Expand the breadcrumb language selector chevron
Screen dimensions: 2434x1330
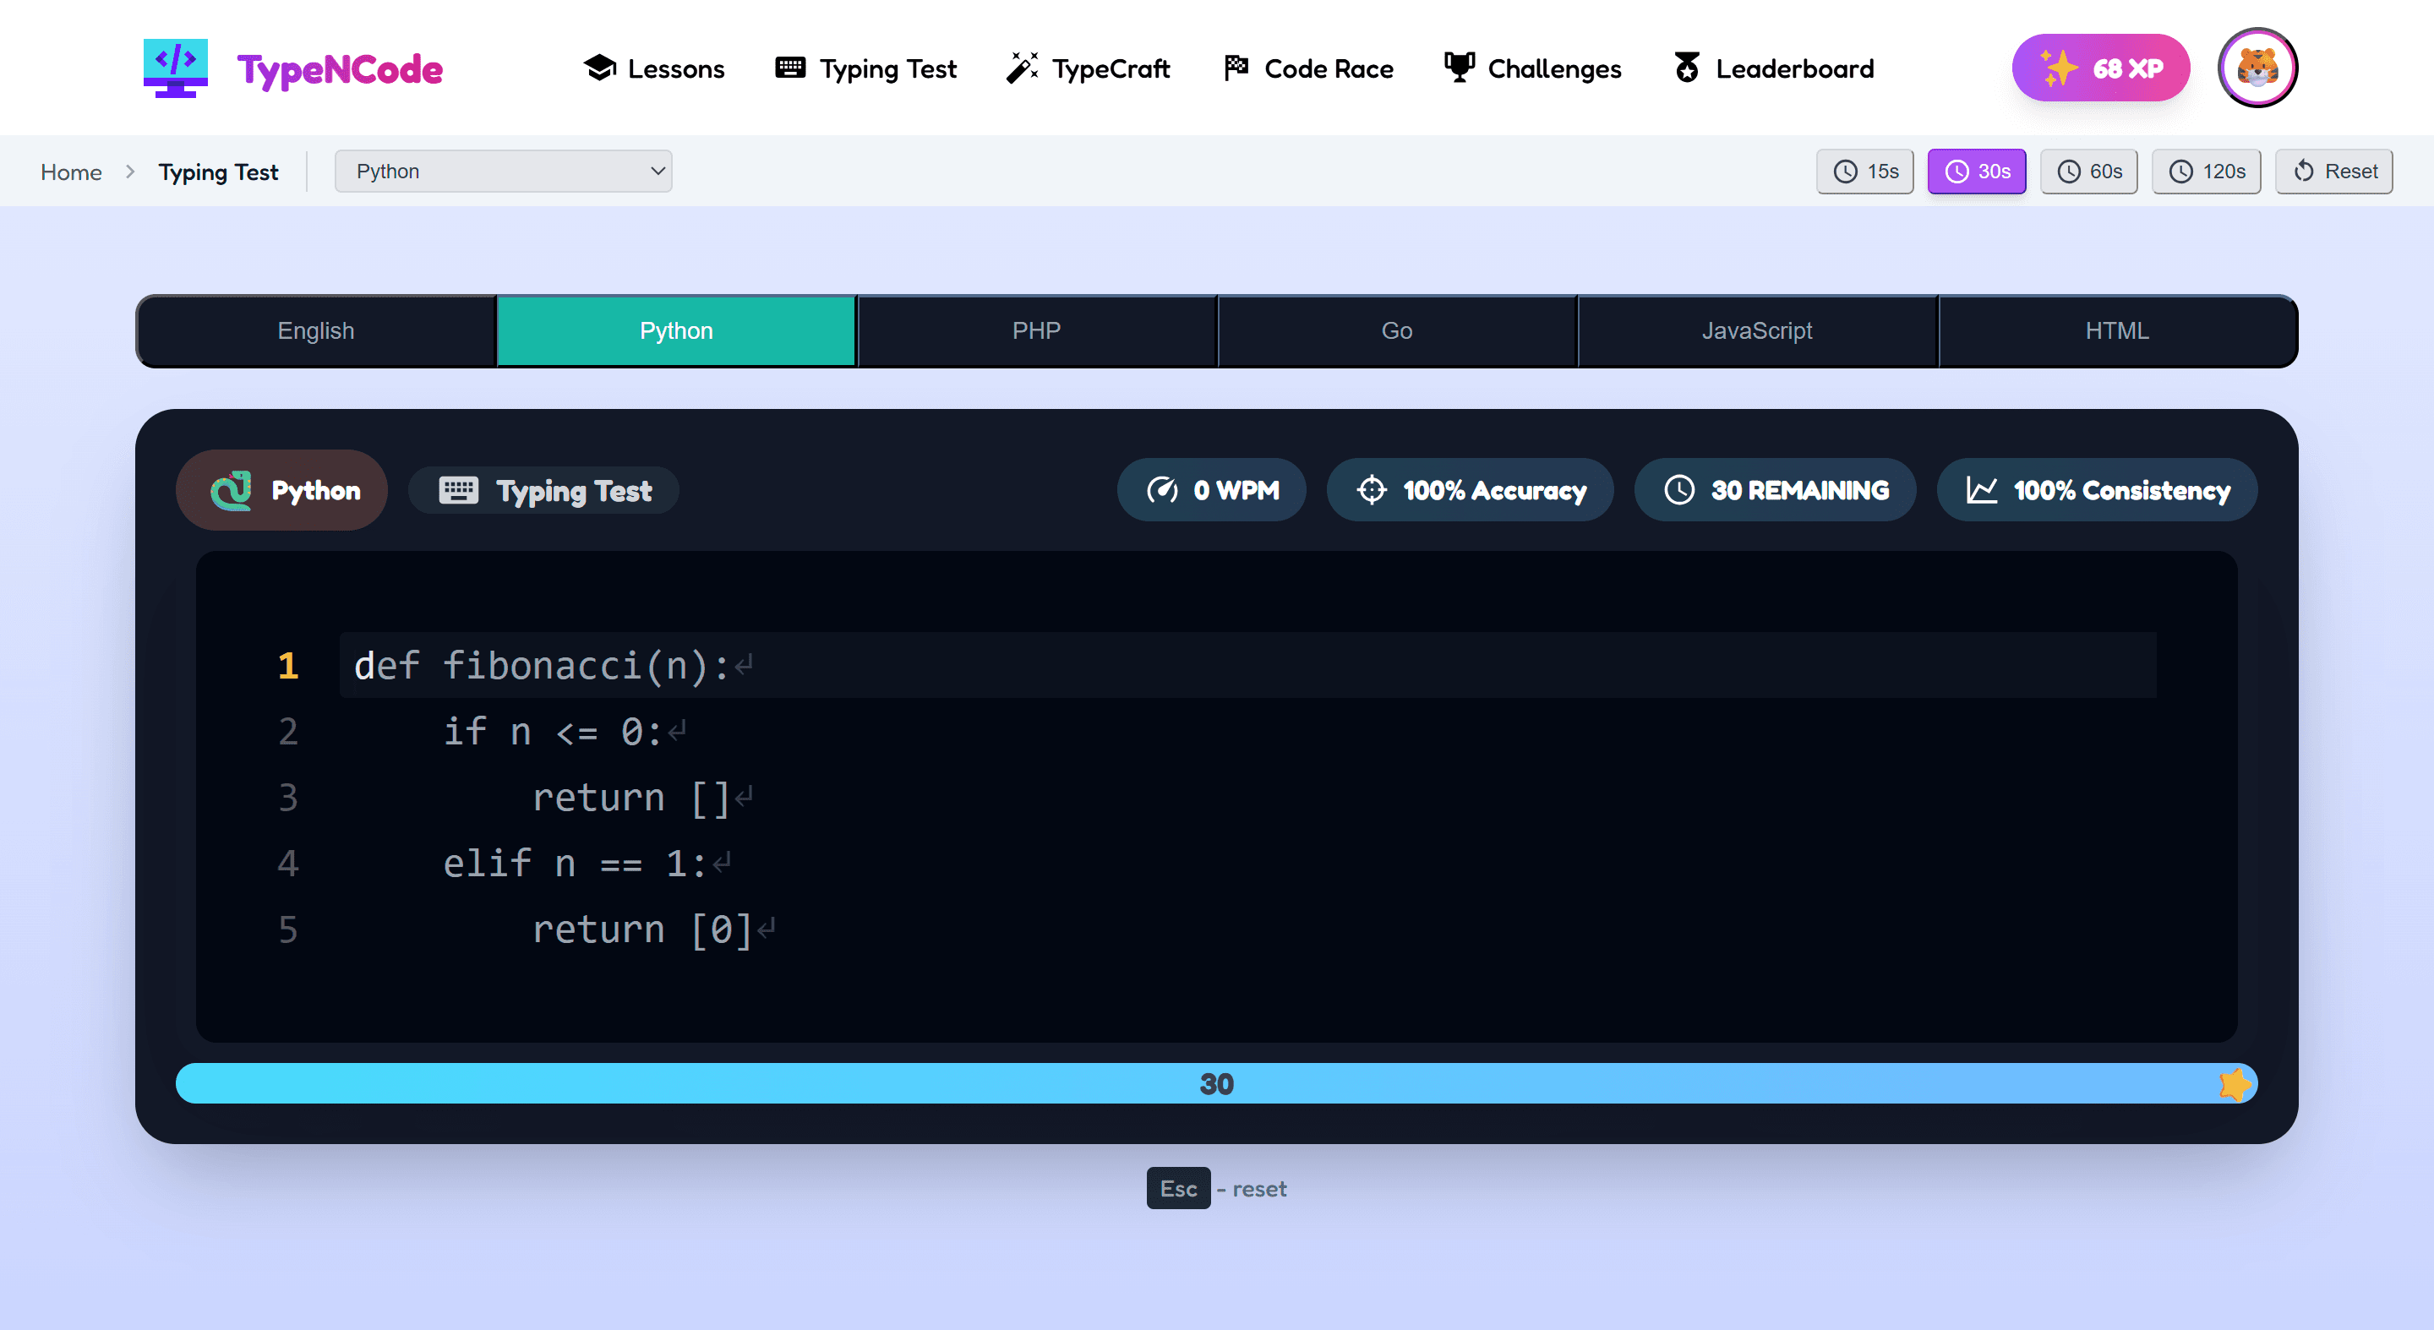pos(658,171)
